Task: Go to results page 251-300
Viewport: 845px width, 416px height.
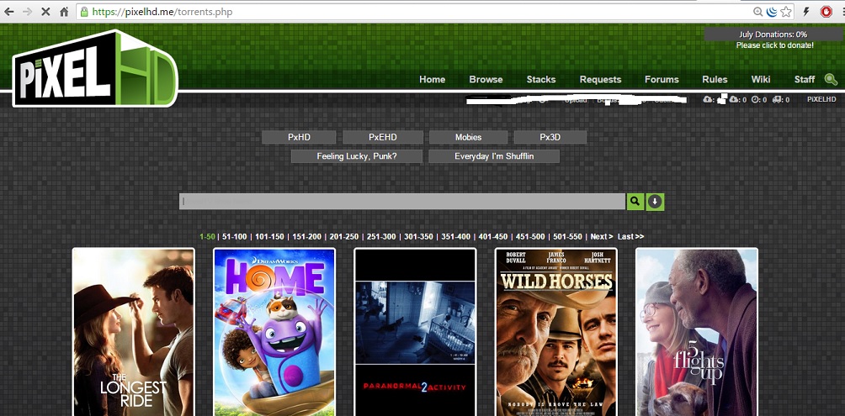Action: coord(381,237)
